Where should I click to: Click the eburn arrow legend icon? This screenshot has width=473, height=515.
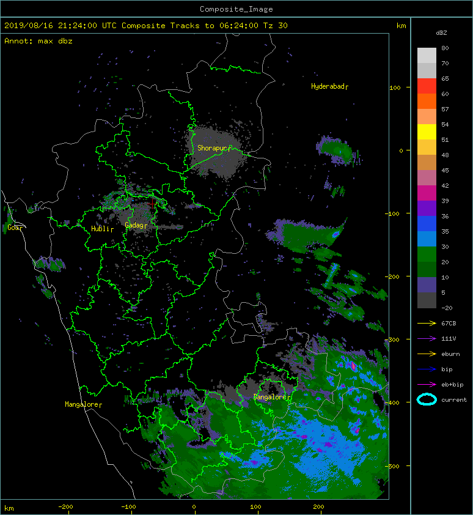(427, 354)
